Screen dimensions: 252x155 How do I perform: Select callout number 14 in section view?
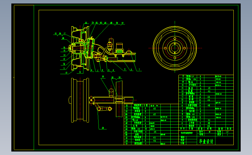point(64,55)
